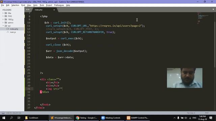Expand the admin folder in sidebar

point(3,23)
